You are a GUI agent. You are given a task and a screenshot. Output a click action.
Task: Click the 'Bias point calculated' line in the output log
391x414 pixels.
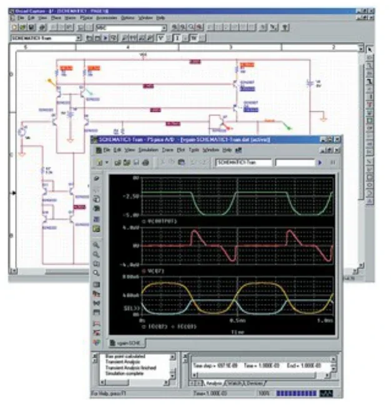click(125, 356)
